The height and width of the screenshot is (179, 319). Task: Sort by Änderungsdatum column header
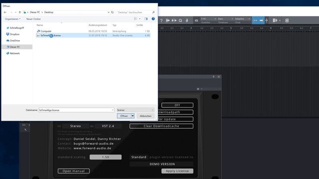click(x=98, y=25)
